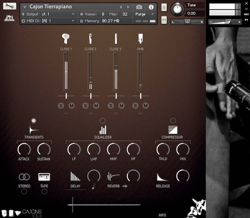Click the Tune value field
250x218 pixels.
pyautogui.click(x=192, y=13)
